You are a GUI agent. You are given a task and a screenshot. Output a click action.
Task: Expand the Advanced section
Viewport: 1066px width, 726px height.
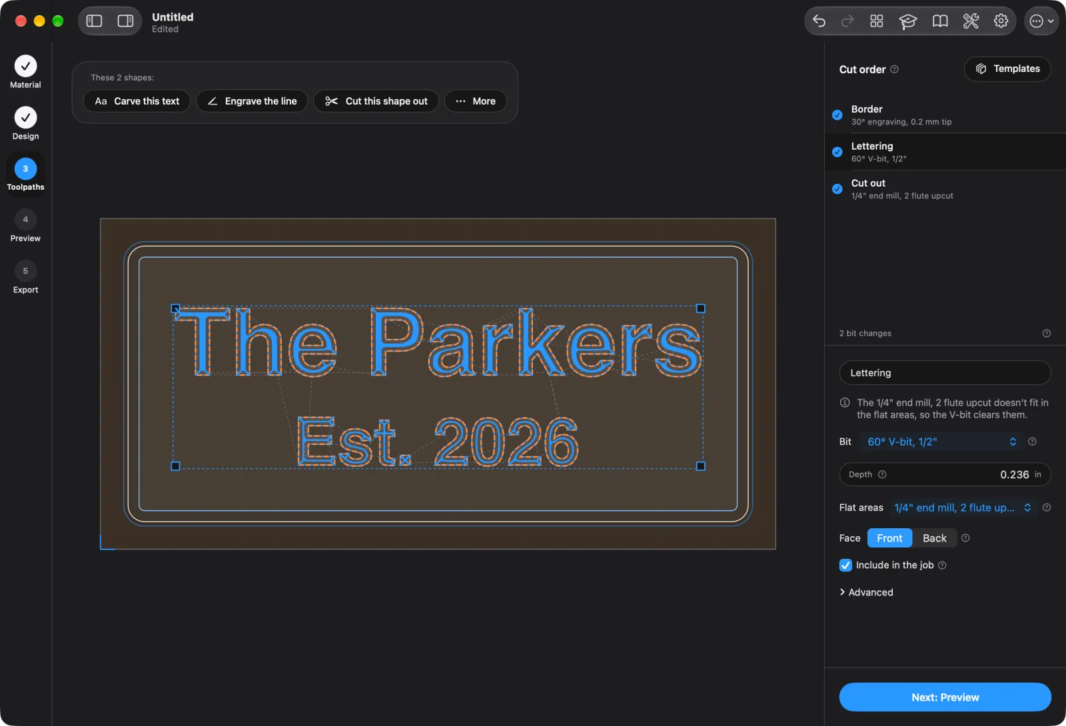(866, 592)
